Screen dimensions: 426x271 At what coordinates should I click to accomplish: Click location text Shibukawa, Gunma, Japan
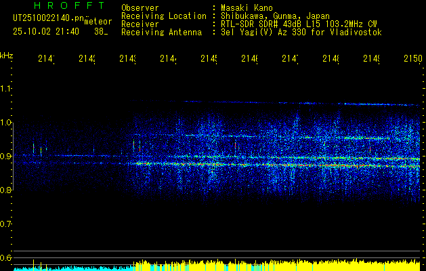(x=275, y=16)
